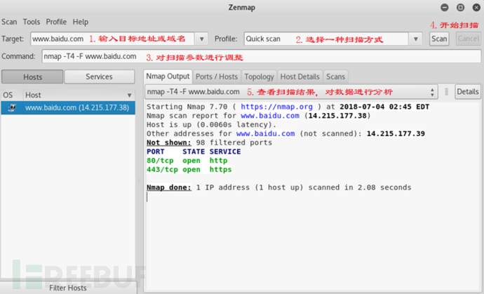Sort by the Host column header
Viewport: 484px width, 294px height.
[x=79, y=95]
